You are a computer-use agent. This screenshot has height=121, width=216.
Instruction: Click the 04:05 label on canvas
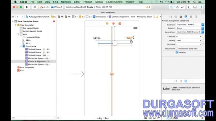[96, 38]
